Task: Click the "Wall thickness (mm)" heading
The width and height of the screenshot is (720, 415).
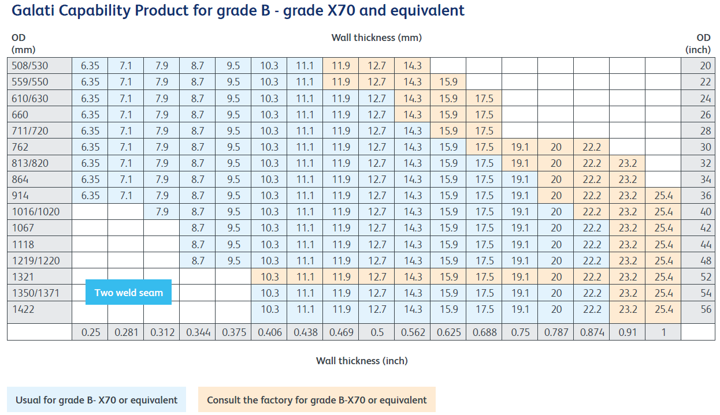Action: [376, 38]
